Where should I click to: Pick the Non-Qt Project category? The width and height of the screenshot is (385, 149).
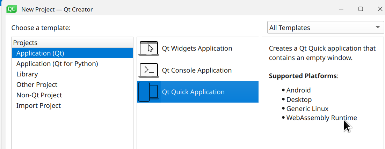pyautogui.click(x=39, y=95)
